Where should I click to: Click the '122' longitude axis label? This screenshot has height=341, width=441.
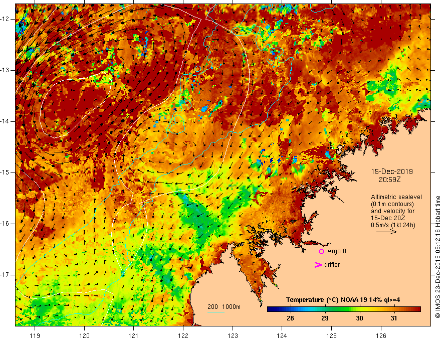(183, 335)
